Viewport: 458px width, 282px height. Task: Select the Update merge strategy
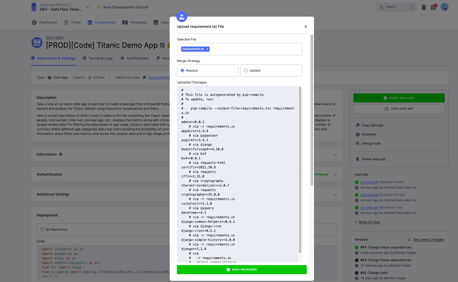(x=246, y=70)
